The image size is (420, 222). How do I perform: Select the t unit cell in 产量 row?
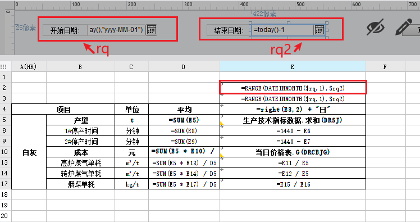point(131,120)
